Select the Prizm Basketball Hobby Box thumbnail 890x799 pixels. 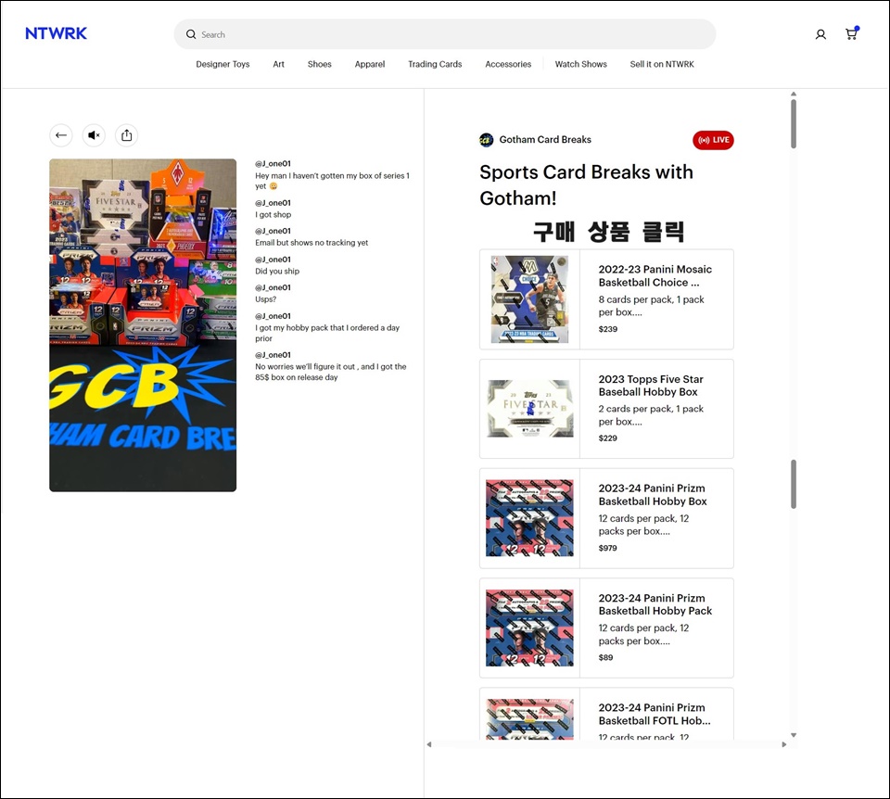click(x=529, y=518)
